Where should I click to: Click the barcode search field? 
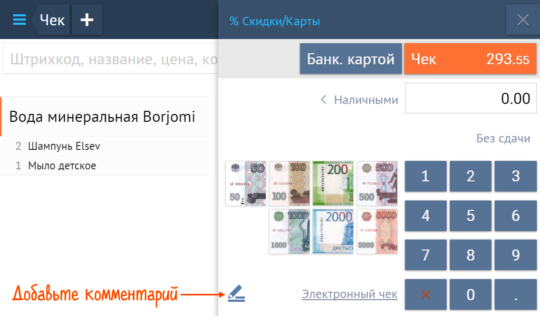[x=111, y=59]
